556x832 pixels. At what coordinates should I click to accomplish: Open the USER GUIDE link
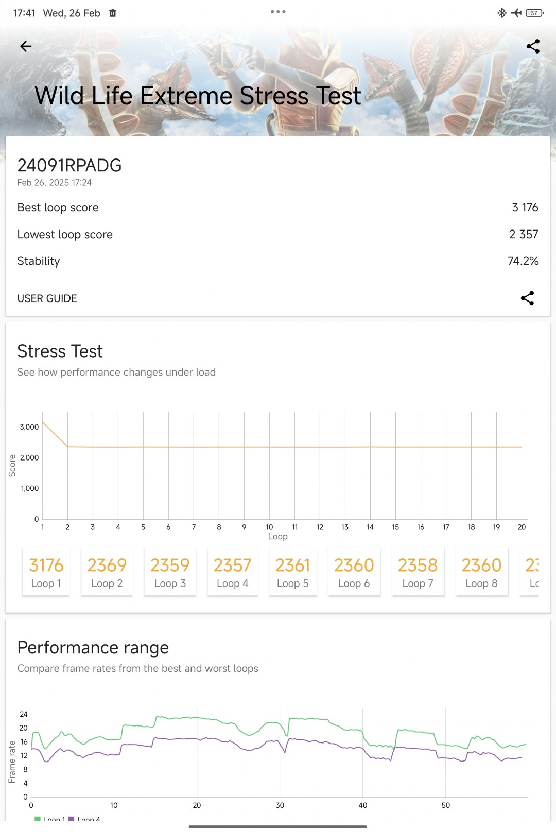[47, 298]
